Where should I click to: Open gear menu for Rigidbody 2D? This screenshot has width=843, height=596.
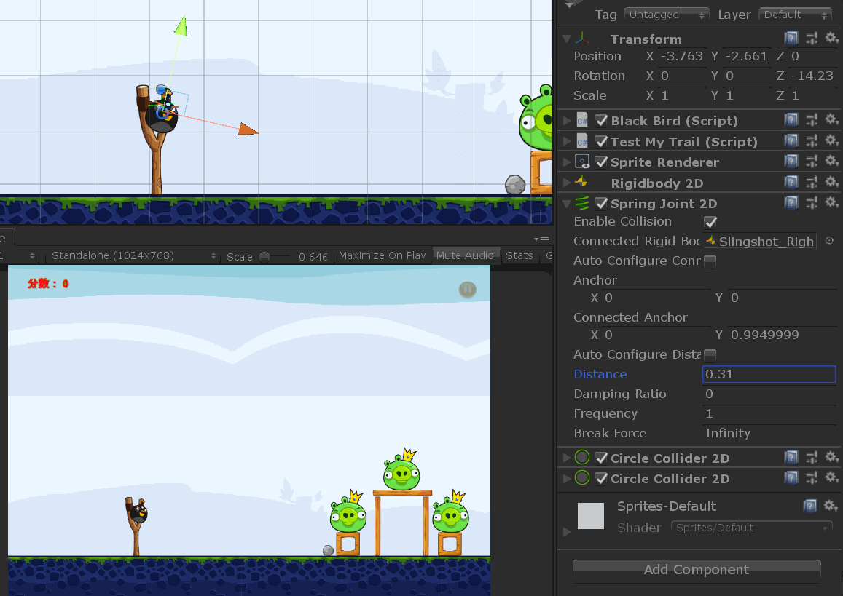(x=832, y=182)
